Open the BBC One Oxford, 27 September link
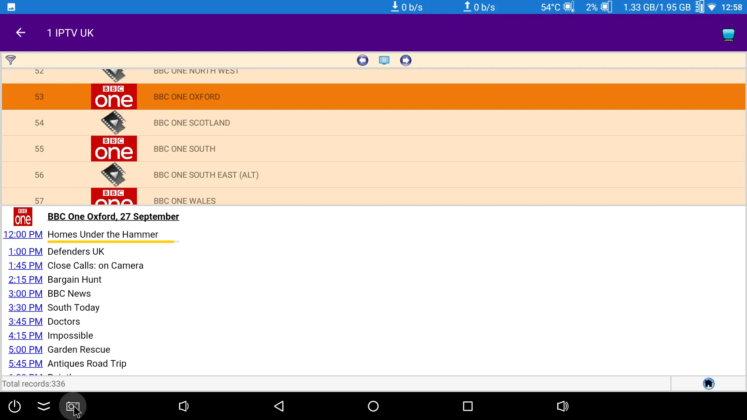Image resolution: width=747 pixels, height=420 pixels. (113, 217)
